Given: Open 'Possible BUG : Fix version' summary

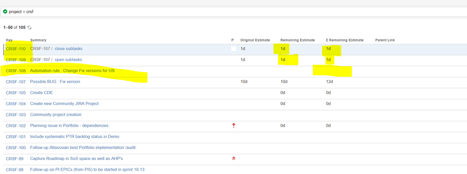Looking at the screenshot, I should tap(55, 82).
